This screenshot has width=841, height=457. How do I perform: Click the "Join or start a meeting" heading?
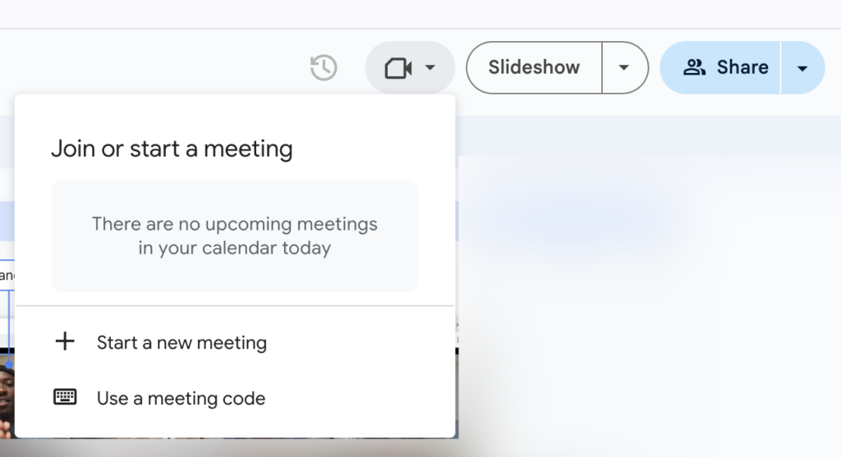coord(172,149)
